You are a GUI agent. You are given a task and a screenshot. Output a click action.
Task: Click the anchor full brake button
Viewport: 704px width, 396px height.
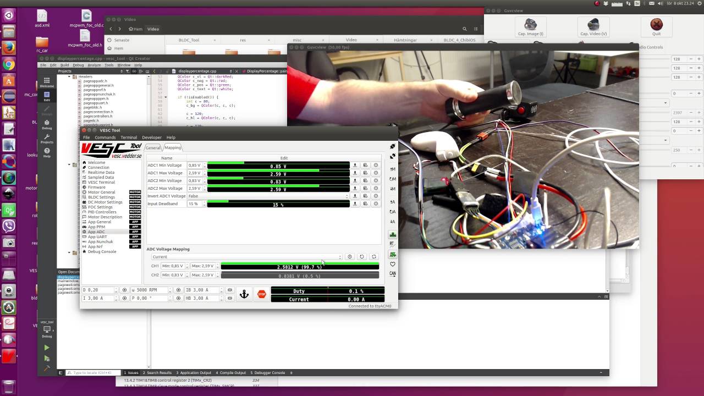[244, 294]
